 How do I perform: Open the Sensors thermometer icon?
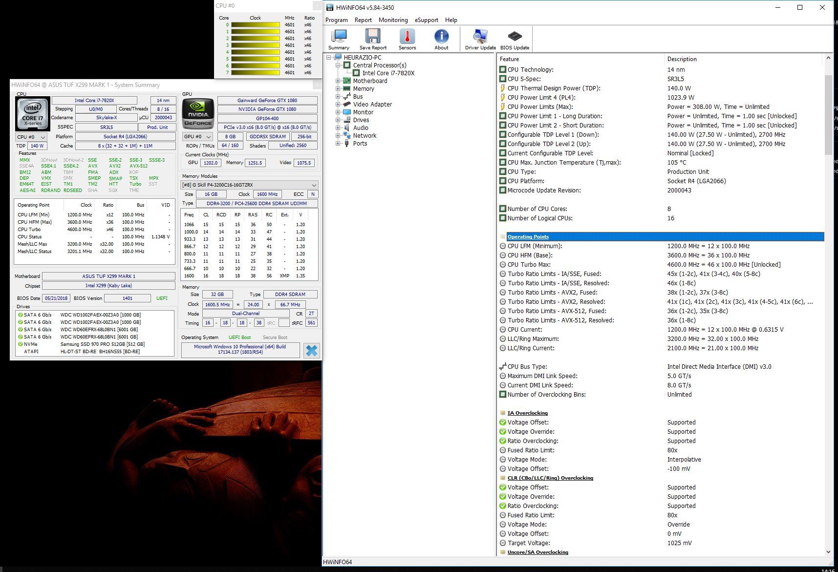(407, 40)
